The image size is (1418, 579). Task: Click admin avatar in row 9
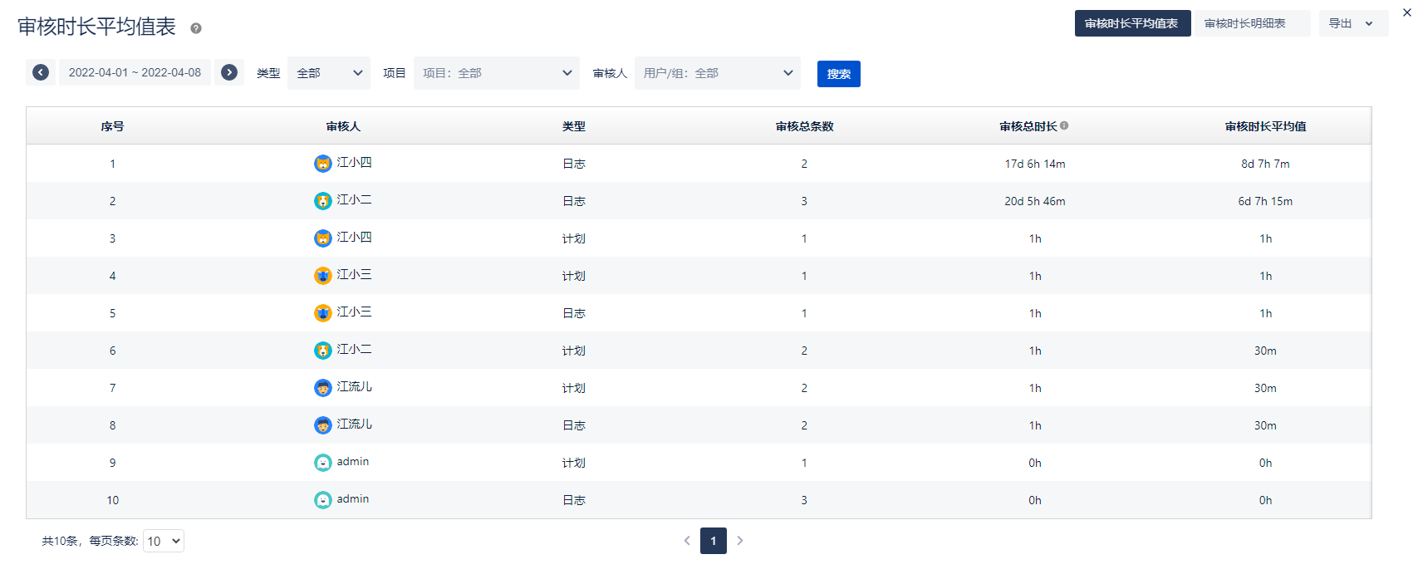click(x=323, y=463)
